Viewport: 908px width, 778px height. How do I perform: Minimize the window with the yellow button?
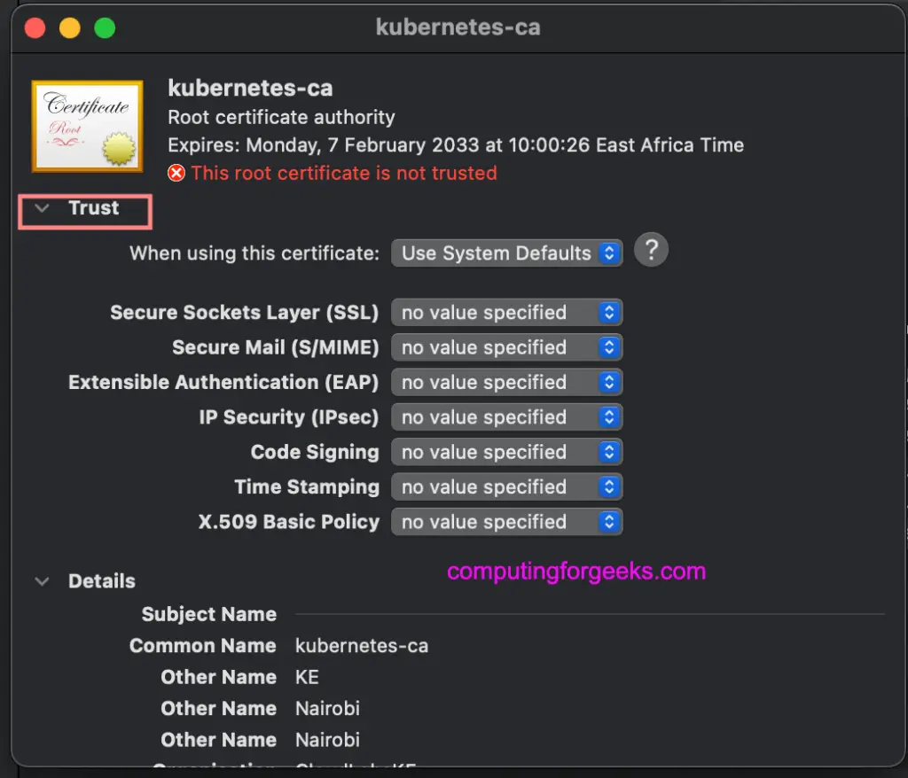tap(70, 27)
